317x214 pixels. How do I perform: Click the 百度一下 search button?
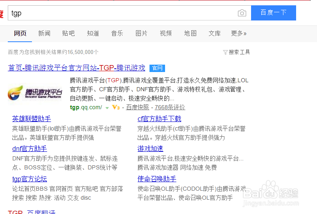point(273,13)
